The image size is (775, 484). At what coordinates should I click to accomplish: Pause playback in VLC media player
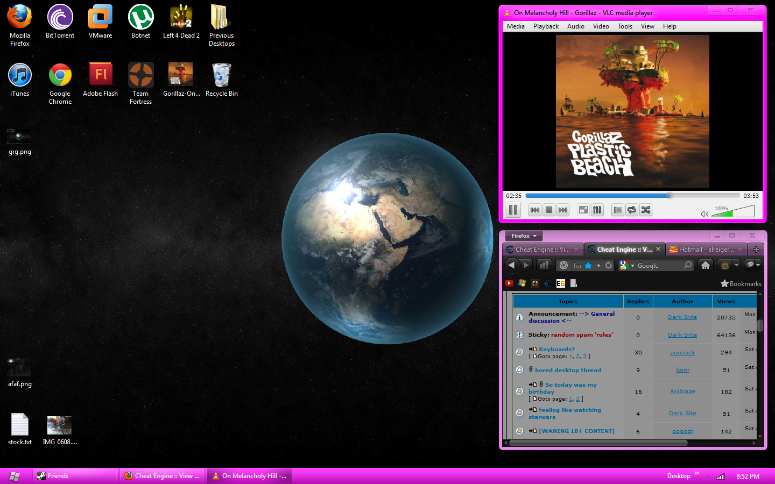tap(513, 210)
